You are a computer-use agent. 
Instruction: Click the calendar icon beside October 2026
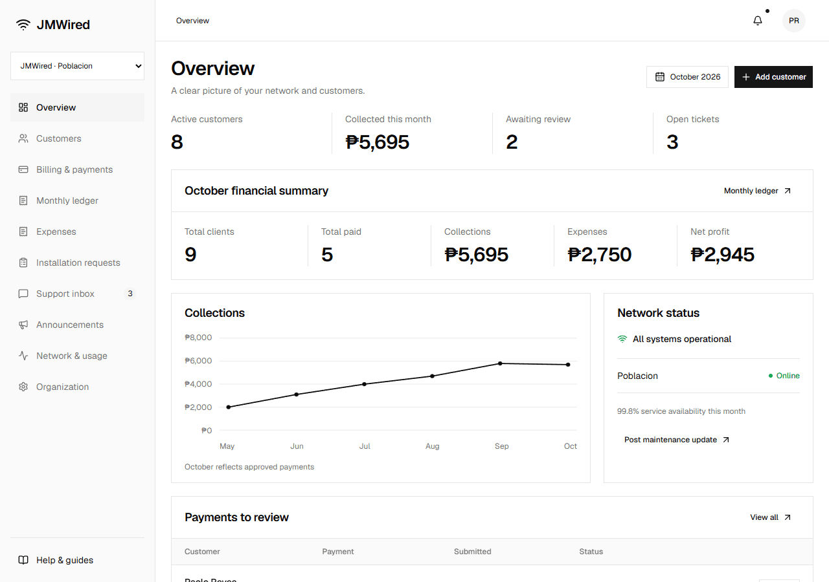pos(660,77)
